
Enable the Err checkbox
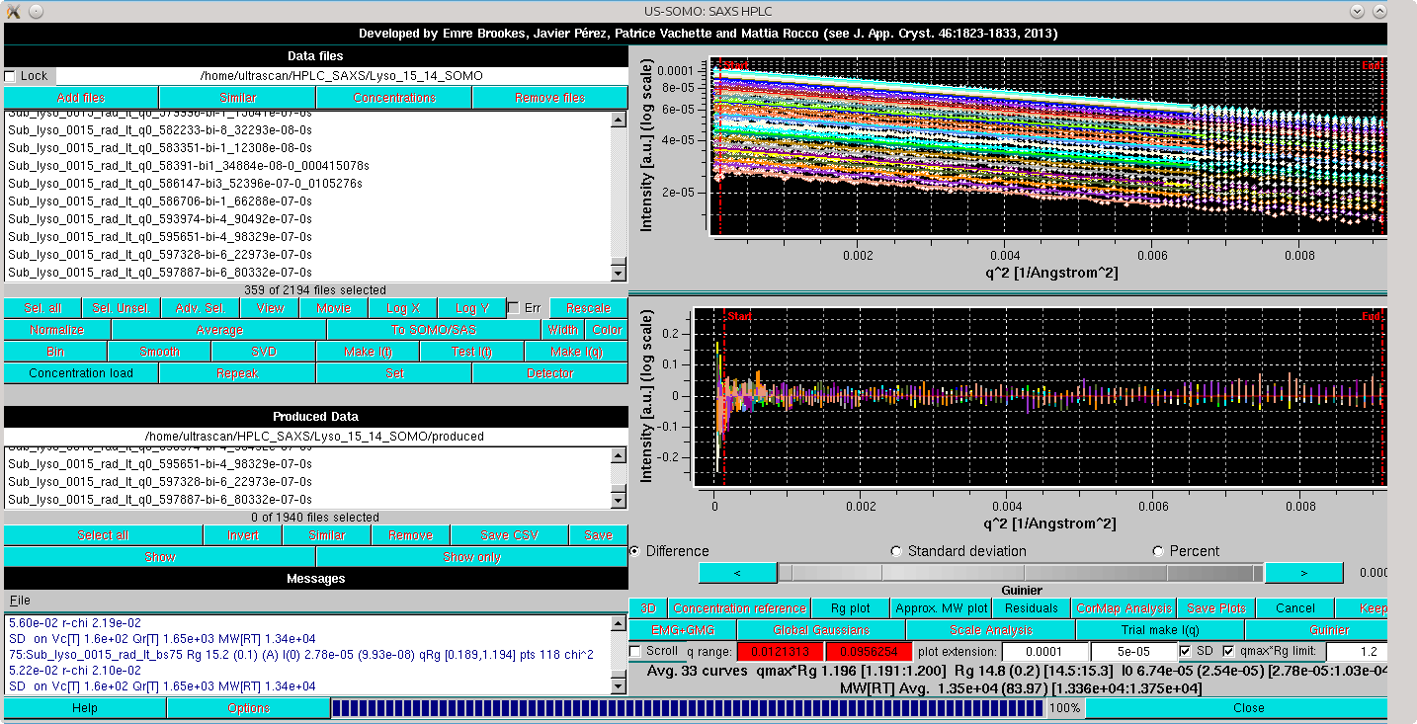(x=511, y=306)
